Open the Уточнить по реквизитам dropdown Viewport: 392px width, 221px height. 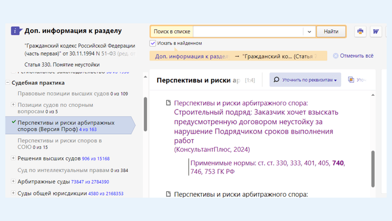(x=305, y=80)
